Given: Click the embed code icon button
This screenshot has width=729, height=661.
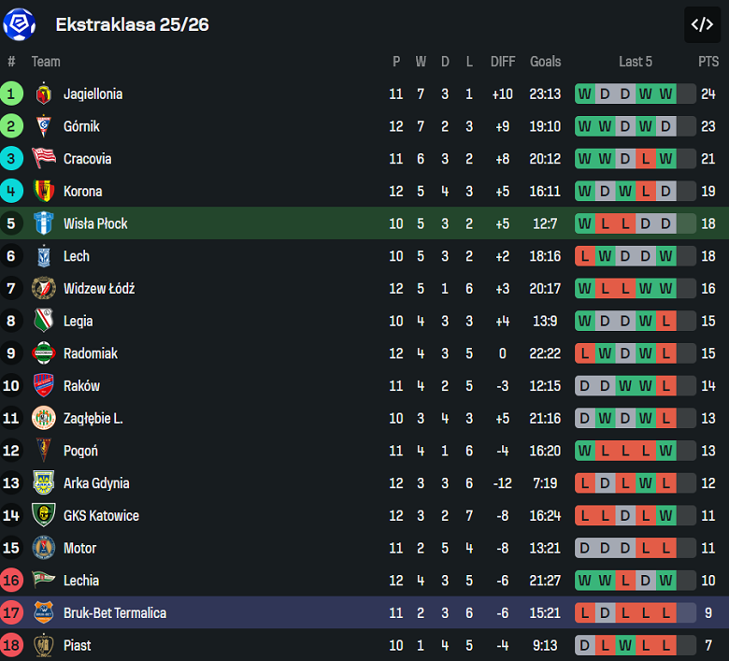Looking at the screenshot, I should point(702,24).
